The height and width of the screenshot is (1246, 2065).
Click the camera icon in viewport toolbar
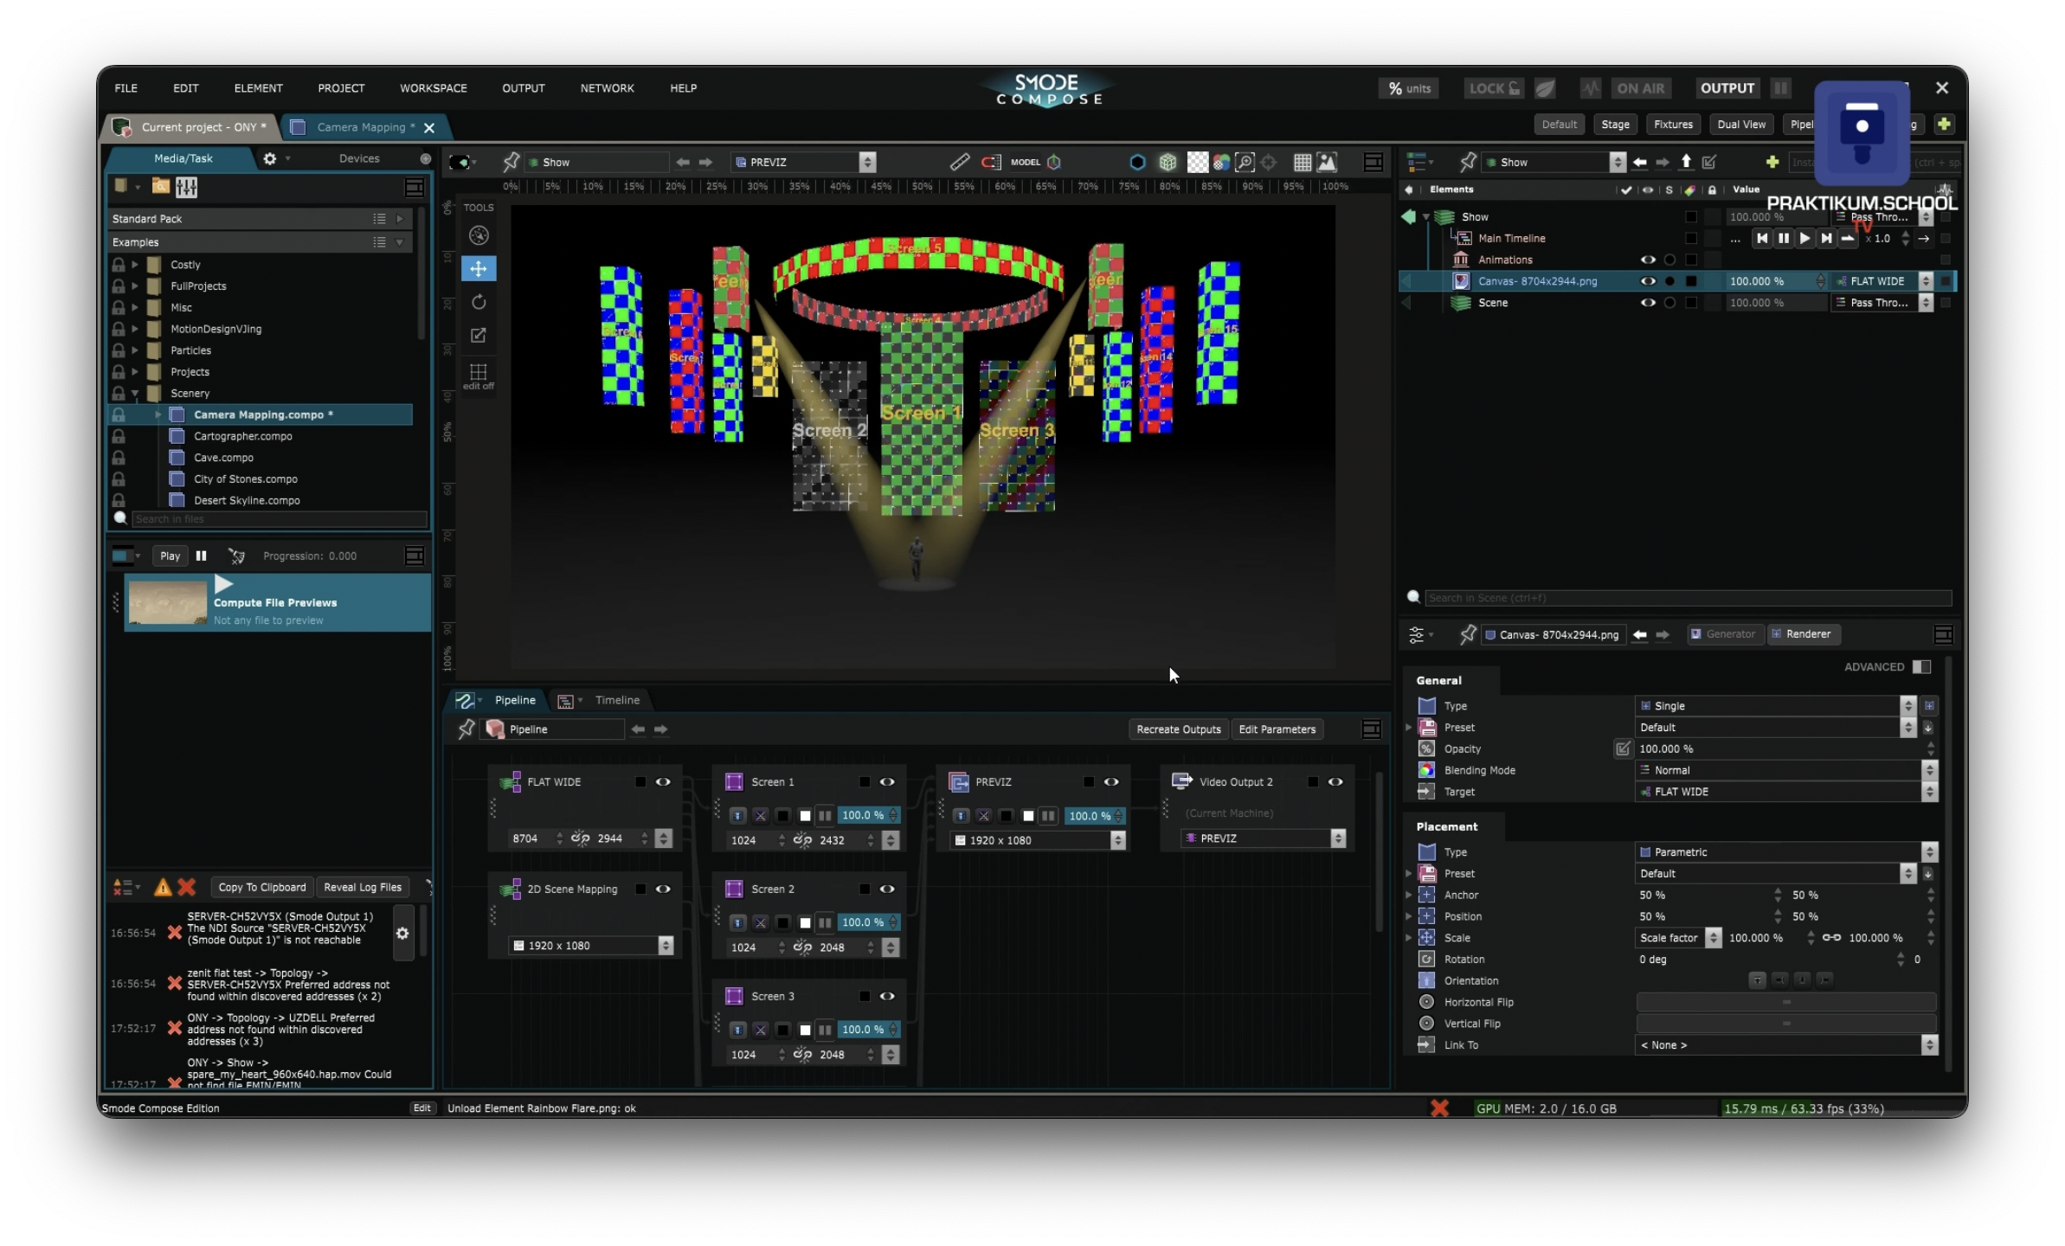click(x=460, y=162)
